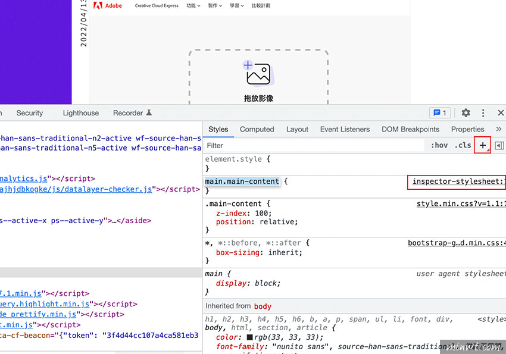Open the 7.1.min.js script link
This screenshot has height=354, width=506.
tap(21, 294)
